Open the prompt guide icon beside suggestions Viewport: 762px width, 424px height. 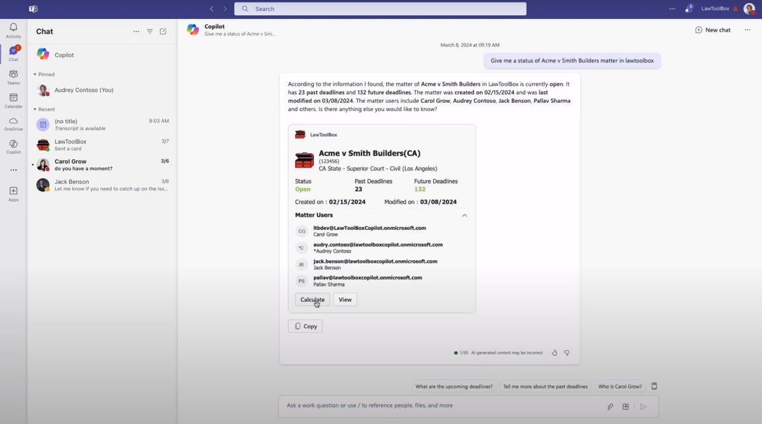click(655, 386)
